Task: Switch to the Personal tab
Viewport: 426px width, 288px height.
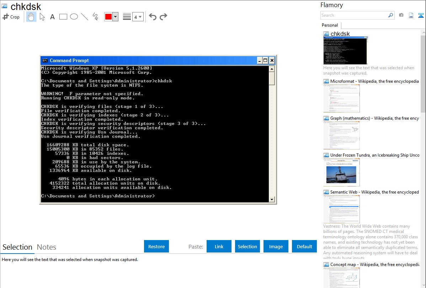Action: (330, 25)
